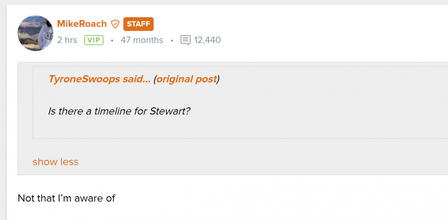The width and height of the screenshot is (448, 220).
Task: Click the 2 hrs post timestamp
Action: 67,40
